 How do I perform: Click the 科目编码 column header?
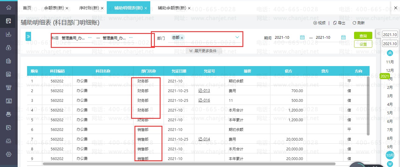57,71
